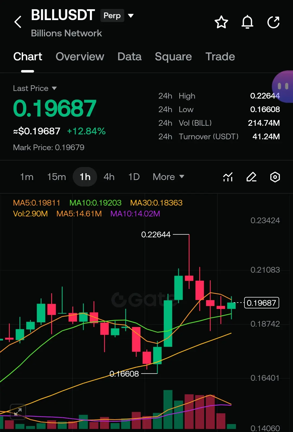293x432 pixels.
Task: Tap the volume MA5:14.61M label
Action: click(79, 214)
